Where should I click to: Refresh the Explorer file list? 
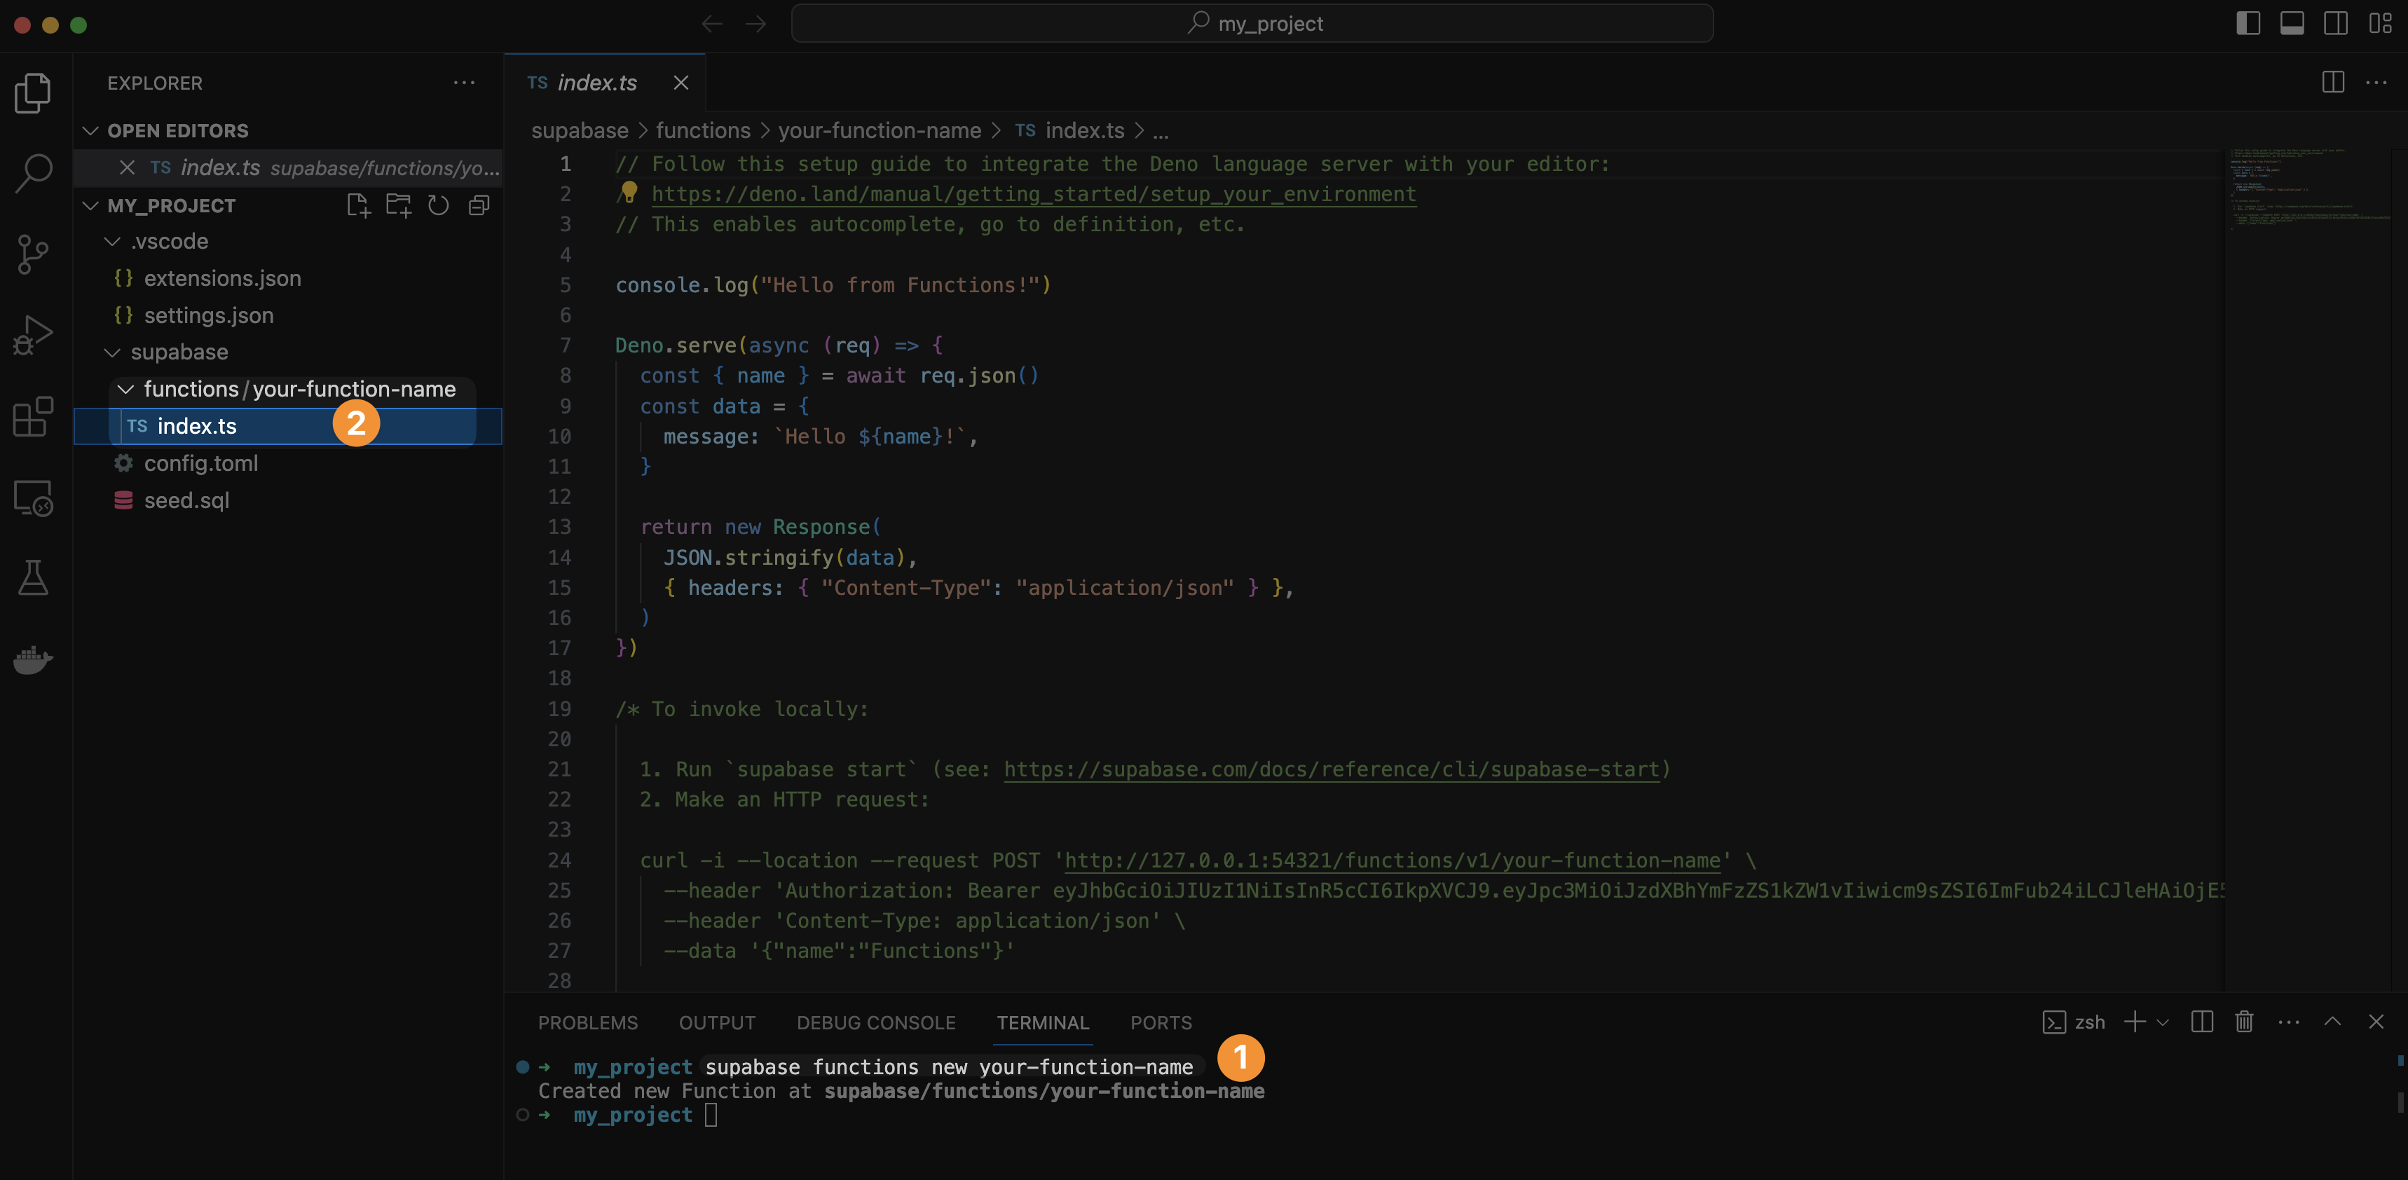pos(439,205)
